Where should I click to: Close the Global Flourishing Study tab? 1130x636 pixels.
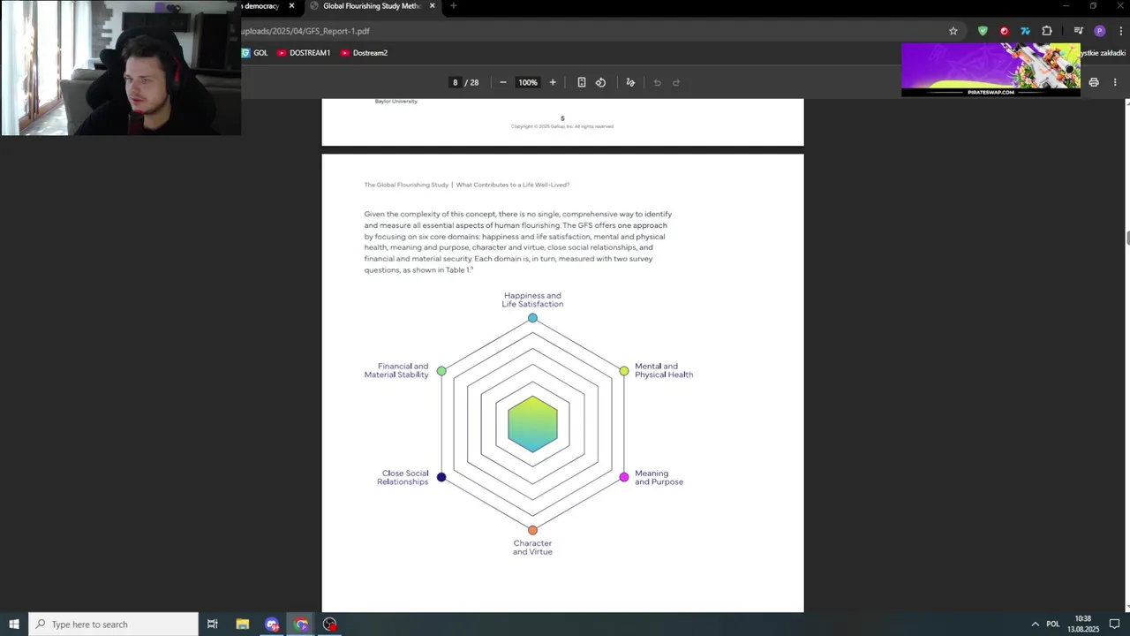[x=433, y=6]
